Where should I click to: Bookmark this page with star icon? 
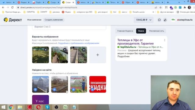pos(161,7)
